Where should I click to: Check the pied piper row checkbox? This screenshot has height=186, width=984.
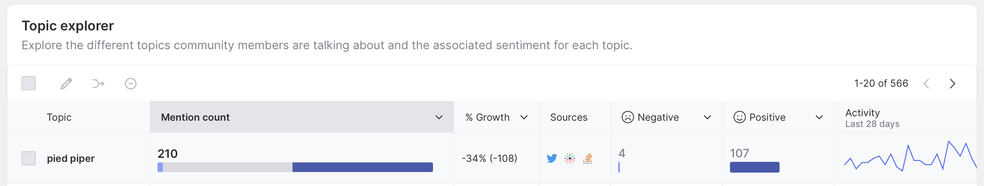pos(29,158)
